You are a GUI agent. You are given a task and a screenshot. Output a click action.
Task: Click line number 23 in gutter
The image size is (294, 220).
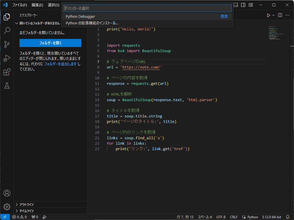click(x=97, y=149)
